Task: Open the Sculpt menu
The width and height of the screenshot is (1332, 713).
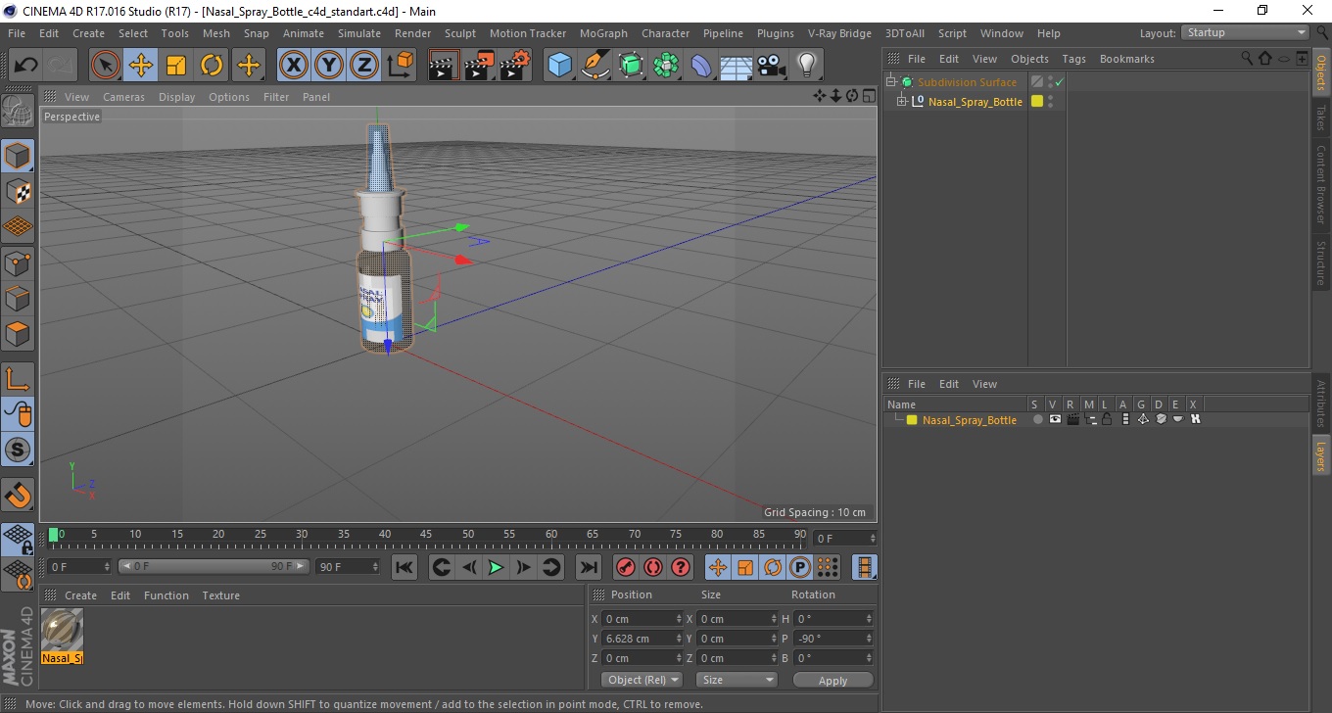Action: [x=460, y=33]
